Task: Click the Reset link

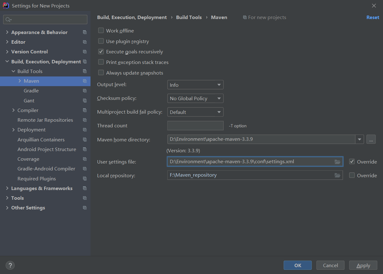Action: tap(373, 17)
